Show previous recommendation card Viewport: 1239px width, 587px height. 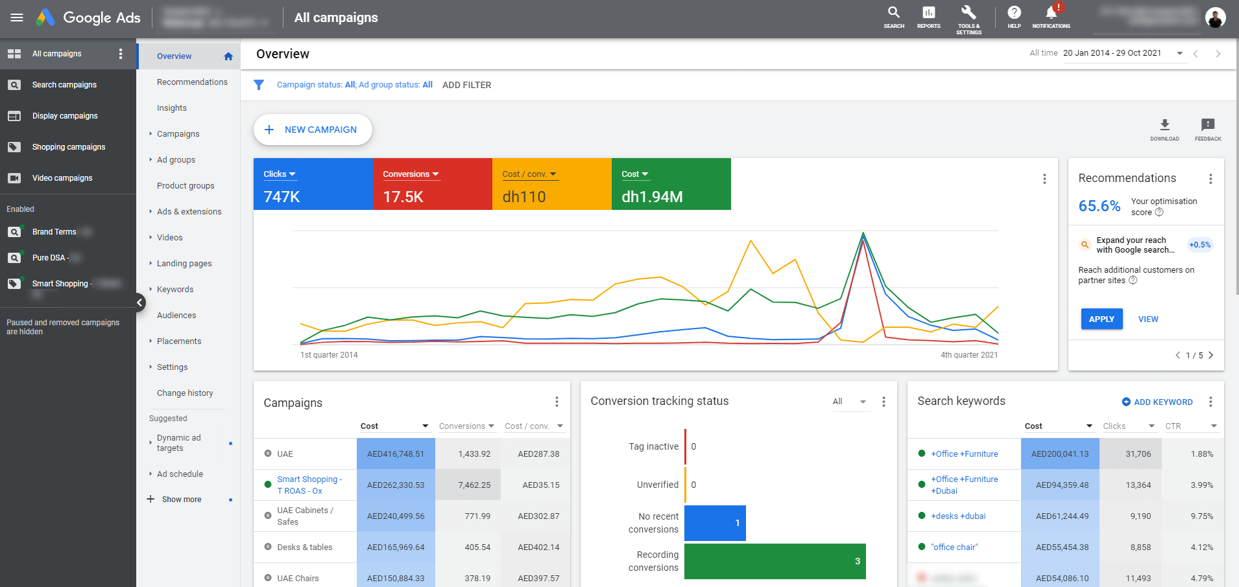[x=1178, y=355]
